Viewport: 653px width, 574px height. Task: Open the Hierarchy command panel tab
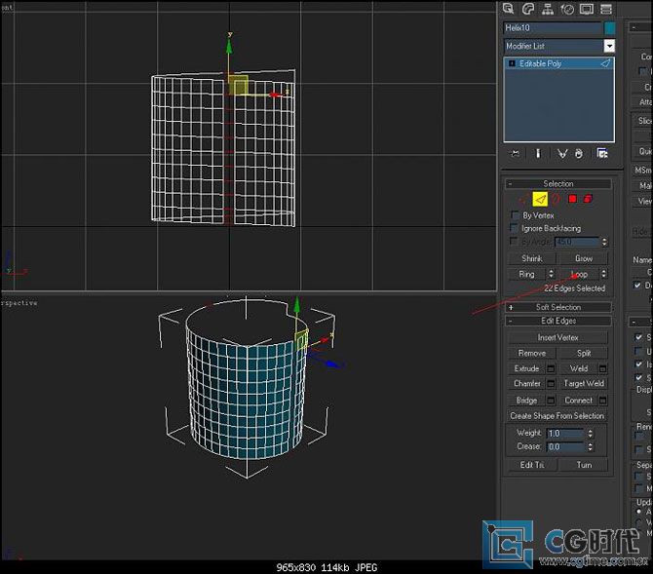[548, 9]
